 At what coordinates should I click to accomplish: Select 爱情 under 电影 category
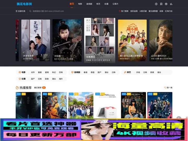(x=47, y=72)
